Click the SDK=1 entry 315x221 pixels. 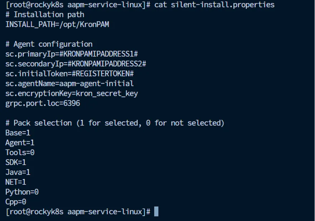16,163
